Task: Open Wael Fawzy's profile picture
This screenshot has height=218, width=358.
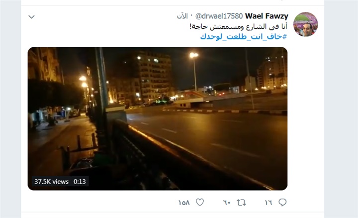Action: point(305,24)
